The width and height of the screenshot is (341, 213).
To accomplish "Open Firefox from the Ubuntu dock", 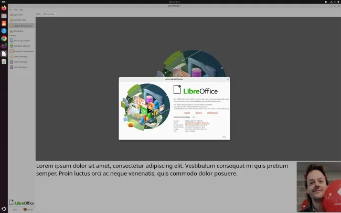I will (4, 8).
